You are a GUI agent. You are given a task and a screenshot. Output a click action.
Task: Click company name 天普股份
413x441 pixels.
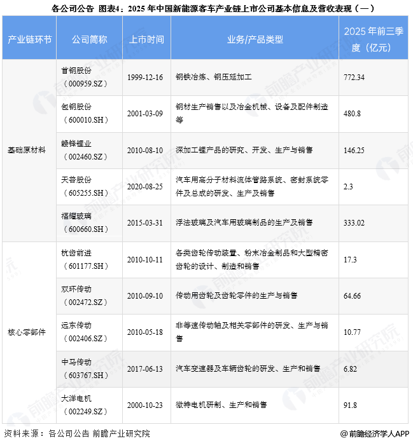[76, 180]
